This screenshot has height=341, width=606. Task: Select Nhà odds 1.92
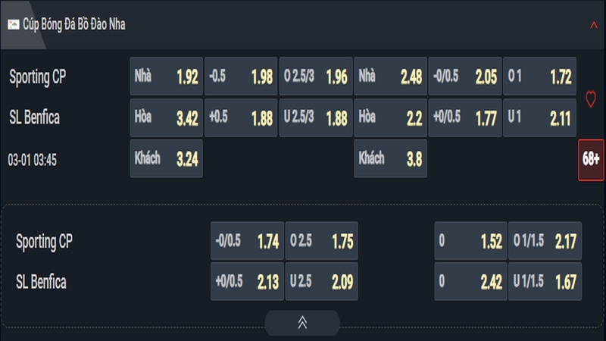pyautogui.click(x=166, y=77)
